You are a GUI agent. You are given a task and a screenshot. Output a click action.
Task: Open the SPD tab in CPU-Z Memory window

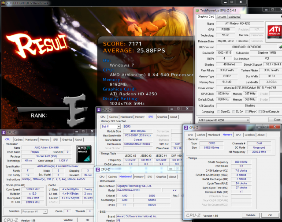pos(238,135)
